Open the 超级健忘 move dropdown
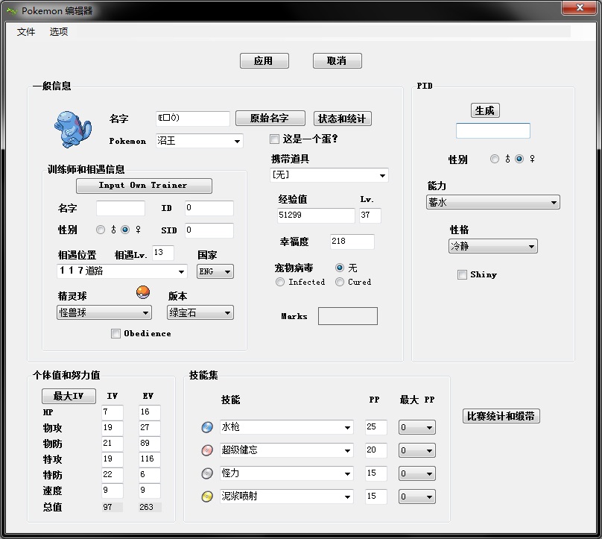Image resolution: width=602 pixels, height=539 pixels. click(x=287, y=450)
